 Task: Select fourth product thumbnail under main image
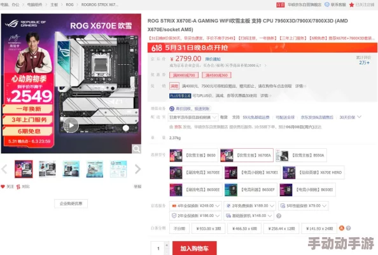(95, 169)
